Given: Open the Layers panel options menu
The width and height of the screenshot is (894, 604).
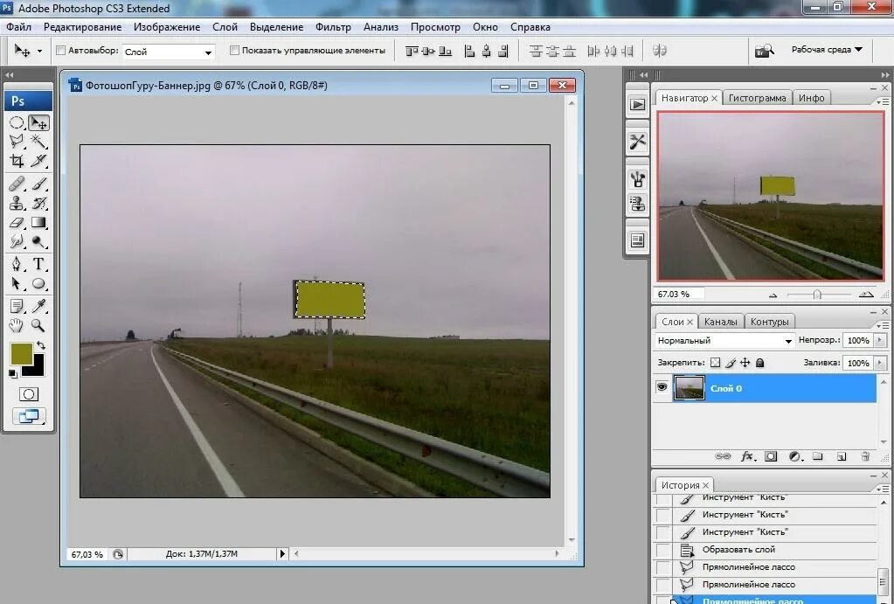Looking at the screenshot, I should [883, 325].
